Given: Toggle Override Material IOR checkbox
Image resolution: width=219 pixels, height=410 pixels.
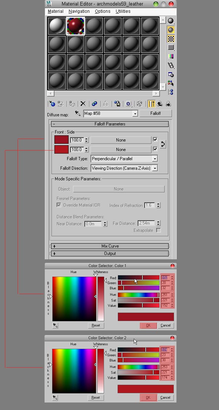Looking at the screenshot, I should tap(59, 205).
